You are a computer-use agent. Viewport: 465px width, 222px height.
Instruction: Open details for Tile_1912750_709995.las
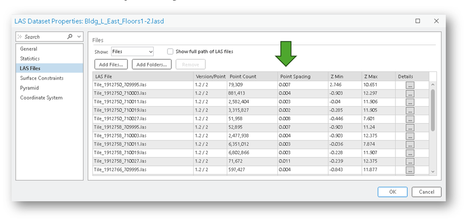coord(410,85)
